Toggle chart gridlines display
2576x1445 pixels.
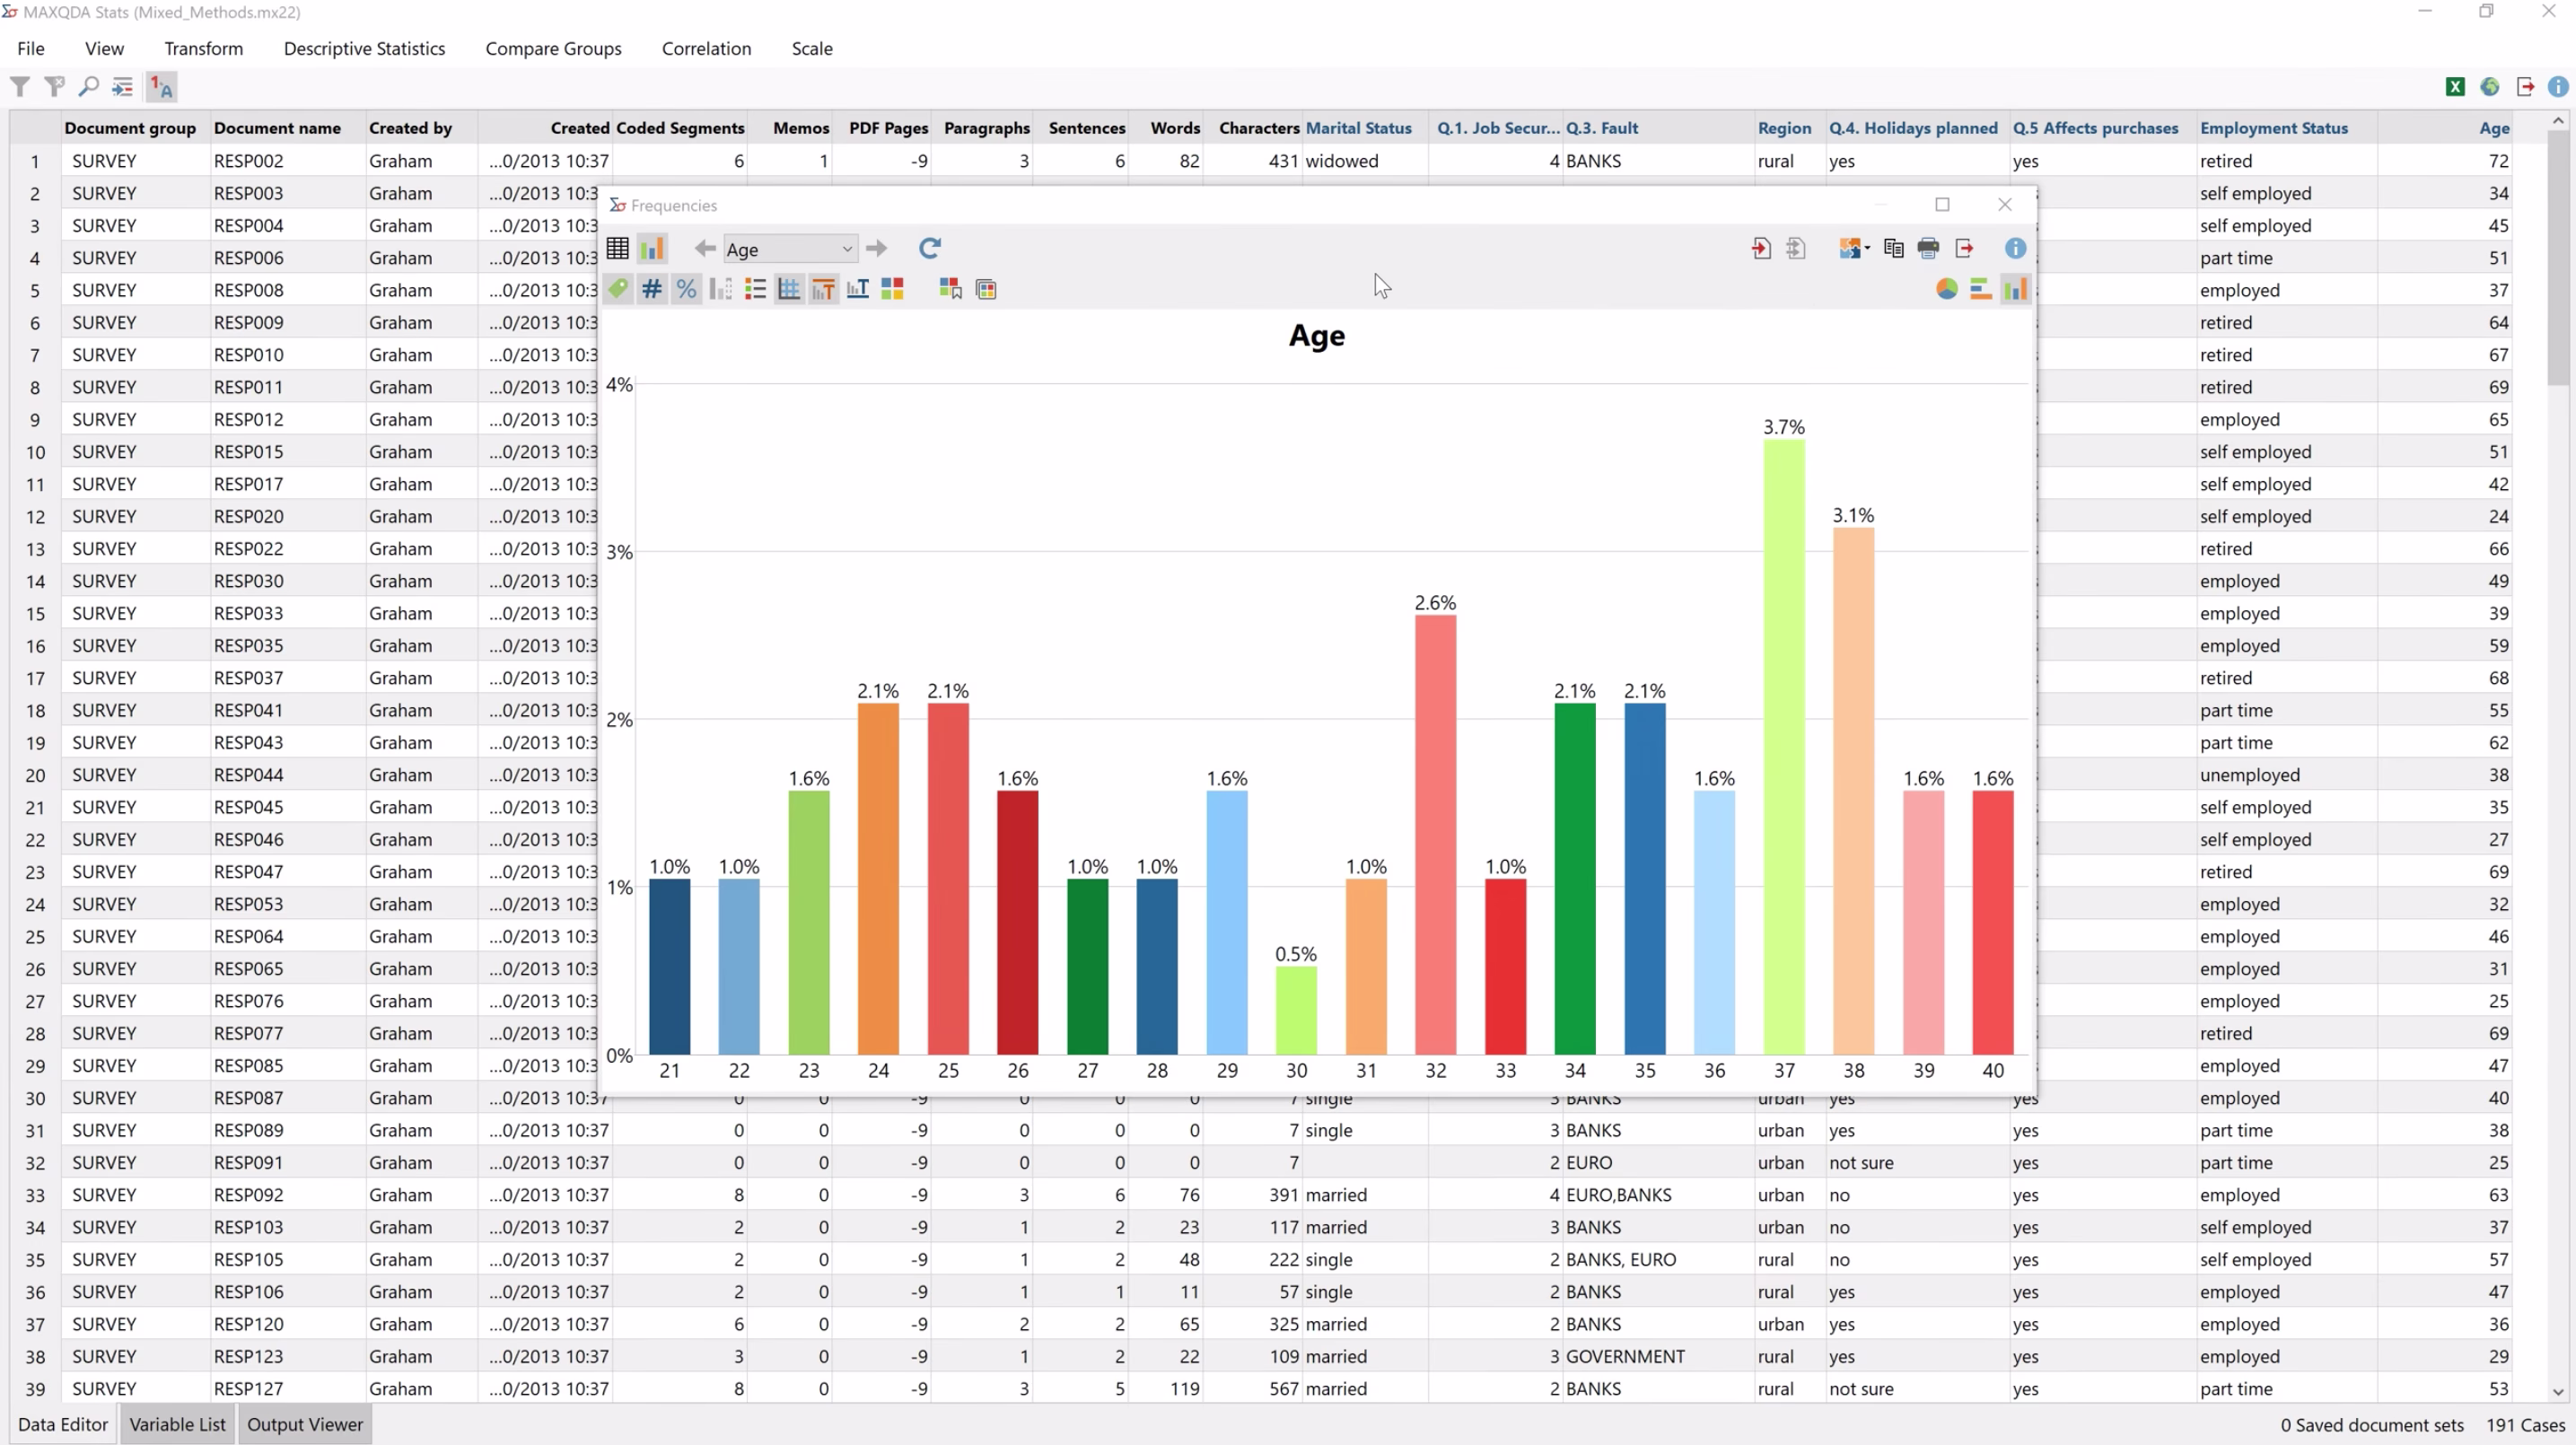(789, 290)
